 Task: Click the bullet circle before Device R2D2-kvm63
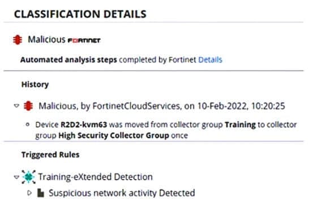point(28,124)
